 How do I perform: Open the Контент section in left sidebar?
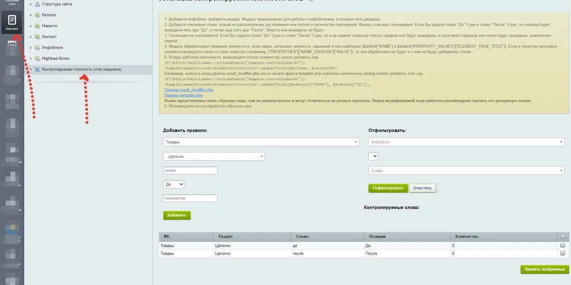click(x=12, y=22)
